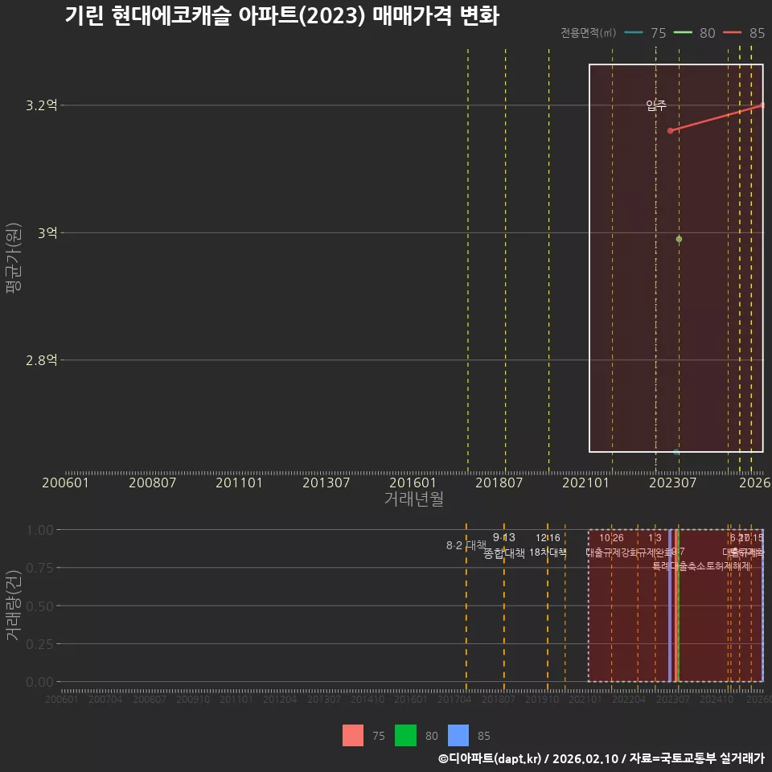The width and height of the screenshot is (772, 772).
Task: Select the teal 75 line in top legend
Action: [634, 32]
